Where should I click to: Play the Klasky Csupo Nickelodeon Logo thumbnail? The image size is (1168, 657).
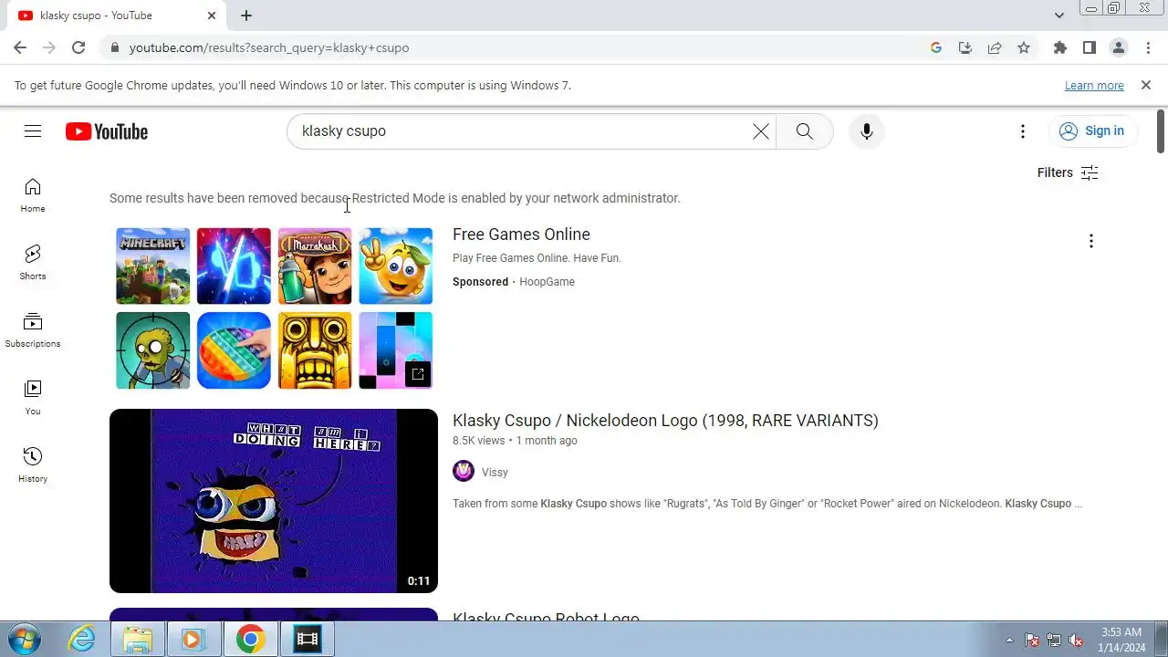(274, 501)
